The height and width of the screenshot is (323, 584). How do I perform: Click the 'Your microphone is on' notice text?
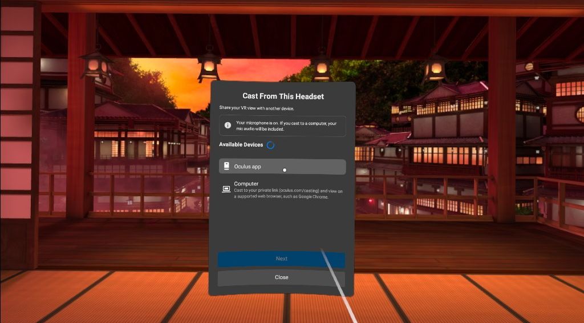(x=286, y=126)
